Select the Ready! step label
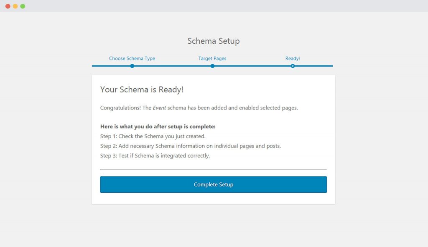 pos(293,58)
